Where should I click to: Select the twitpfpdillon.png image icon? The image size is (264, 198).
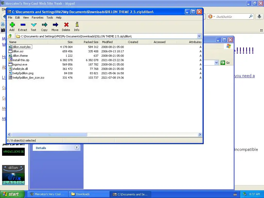click(10, 73)
